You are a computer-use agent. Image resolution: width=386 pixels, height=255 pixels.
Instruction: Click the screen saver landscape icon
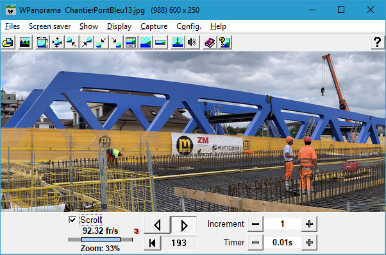click(25, 42)
